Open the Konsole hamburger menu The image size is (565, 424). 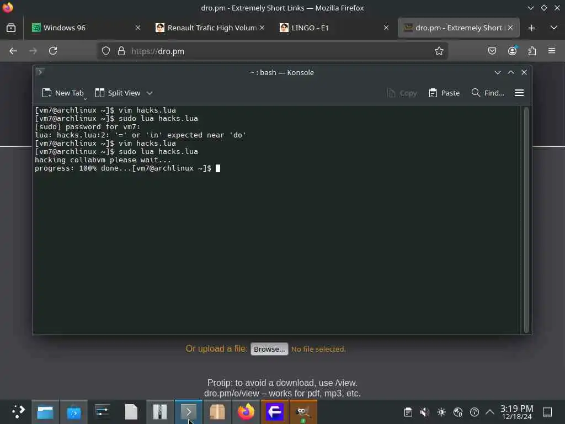[x=519, y=93]
